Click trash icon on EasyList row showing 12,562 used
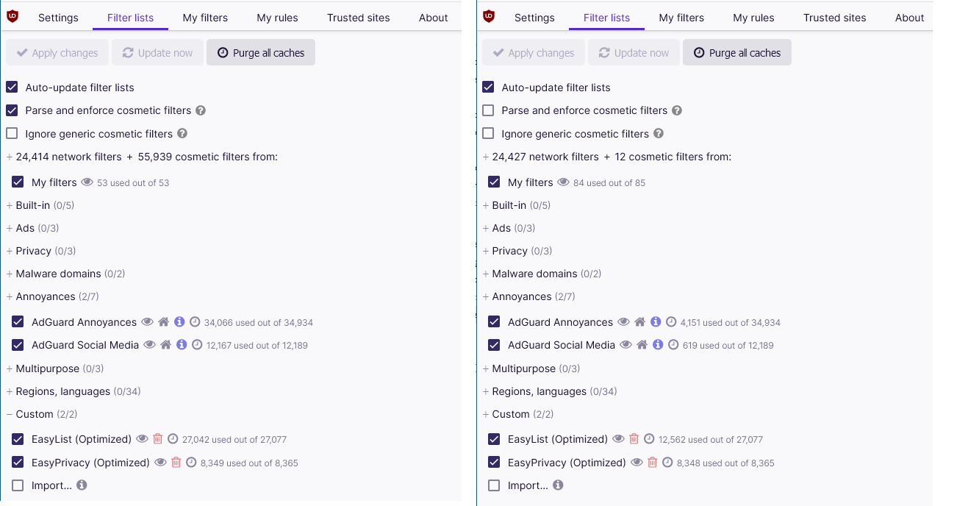Viewport: 957px width, 506px height. 634,439
